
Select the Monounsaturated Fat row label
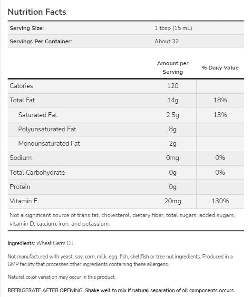click(49, 143)
